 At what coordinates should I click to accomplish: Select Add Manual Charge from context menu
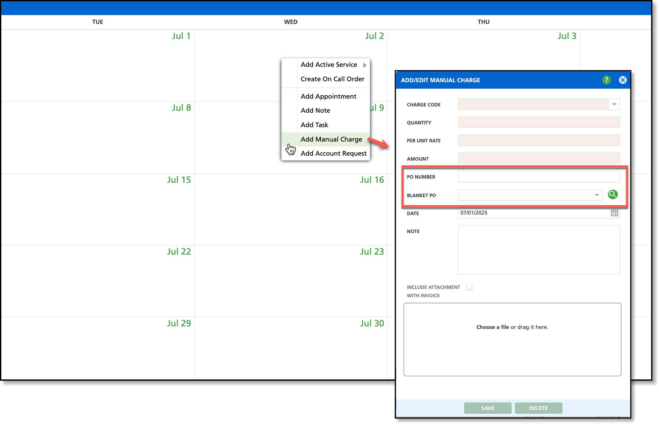331,139
